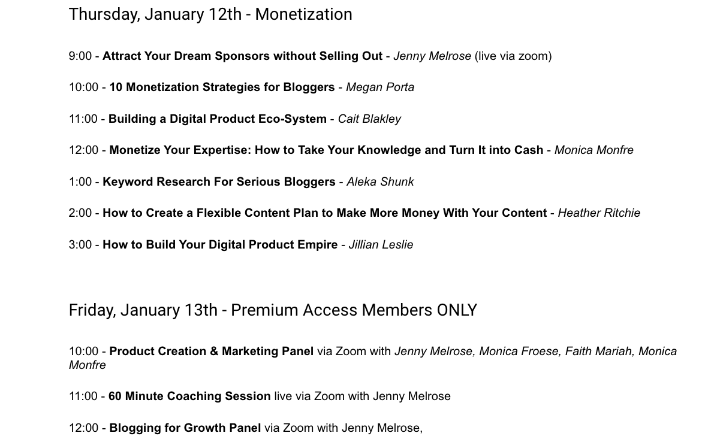
Task: Click speaker name Jillian Leslie
Action: click(x=381, y=245)
